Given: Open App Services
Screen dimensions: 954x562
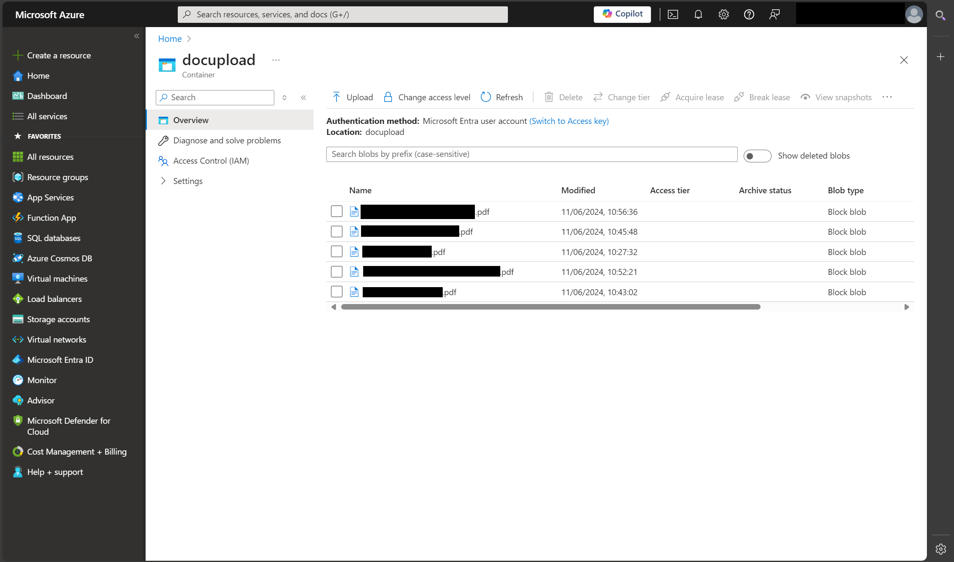Looking at the screenshot, I should (50, 197).
